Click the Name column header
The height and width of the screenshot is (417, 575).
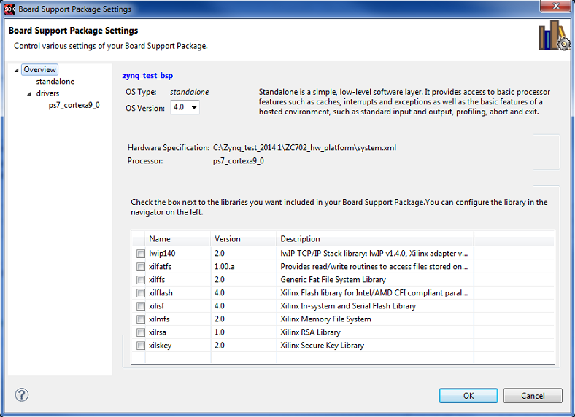tap(178, 239)
